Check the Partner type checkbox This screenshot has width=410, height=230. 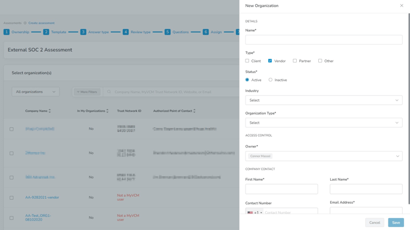click(x=294, y=61)
